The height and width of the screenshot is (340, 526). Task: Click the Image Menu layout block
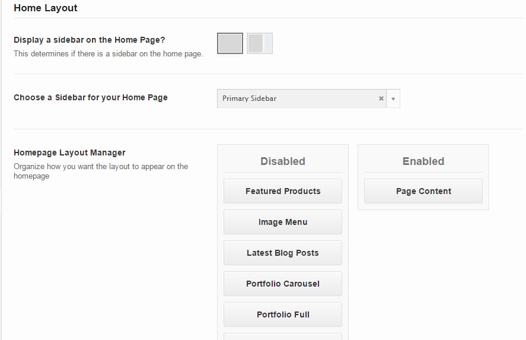point(283,222)
